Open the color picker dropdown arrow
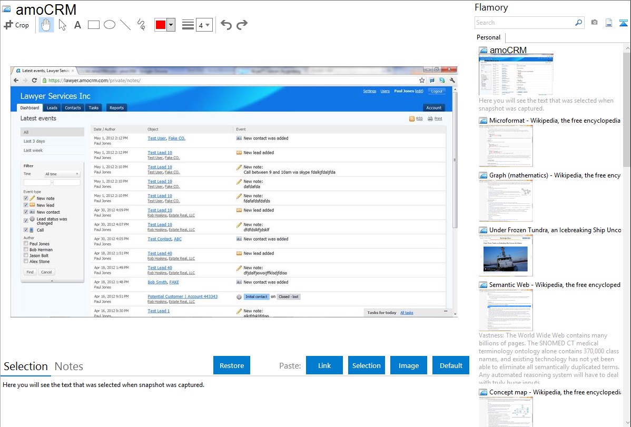Viewport: 631px width, 427px height. click(171, 25)
